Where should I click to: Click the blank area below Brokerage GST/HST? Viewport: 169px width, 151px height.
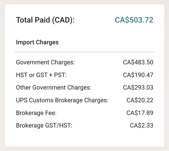84,137
